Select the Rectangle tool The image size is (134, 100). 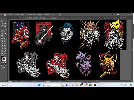tap(2, 31)
